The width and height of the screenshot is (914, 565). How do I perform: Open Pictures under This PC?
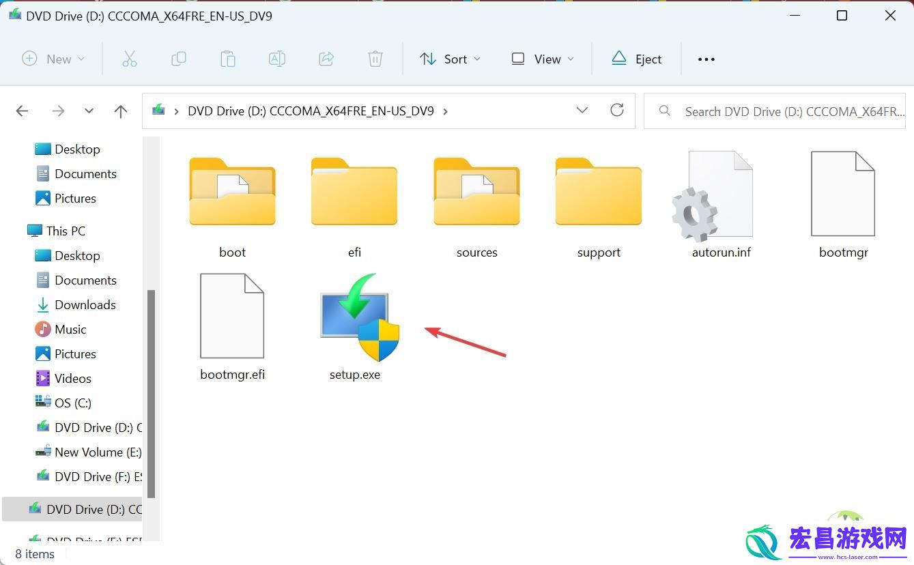pos(66,353)
